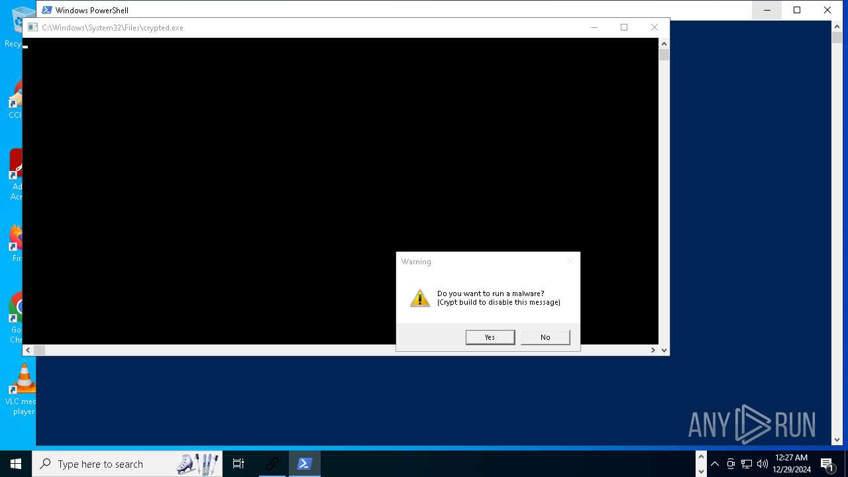This screenshot has height=477, width=848.
Task: Decline running malware with No button
Action: click(545, 337)
